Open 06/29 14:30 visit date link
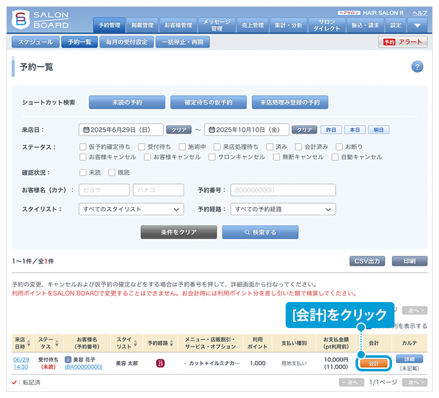The height and width of the screenshot is (398, 439). click(x=21, y=363)
